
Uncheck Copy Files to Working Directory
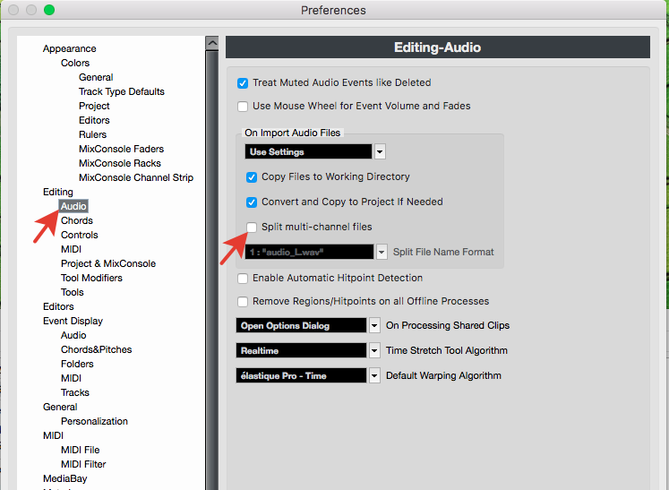(x=252, y=177)
